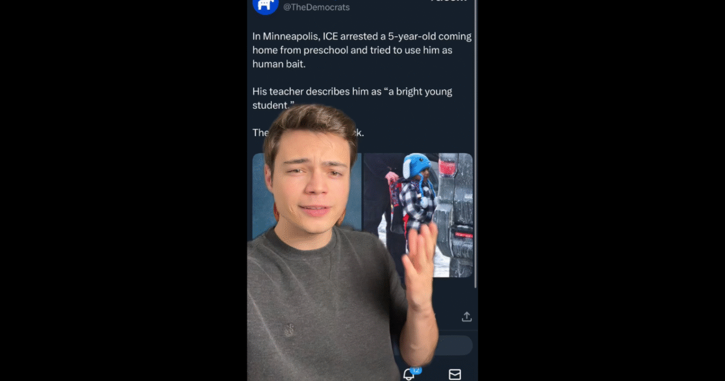Select the tweet paragraph starting "In Minneapolis, ICE"
The width and height of the screenshot is (725, 381).
[x=362, y=50]
